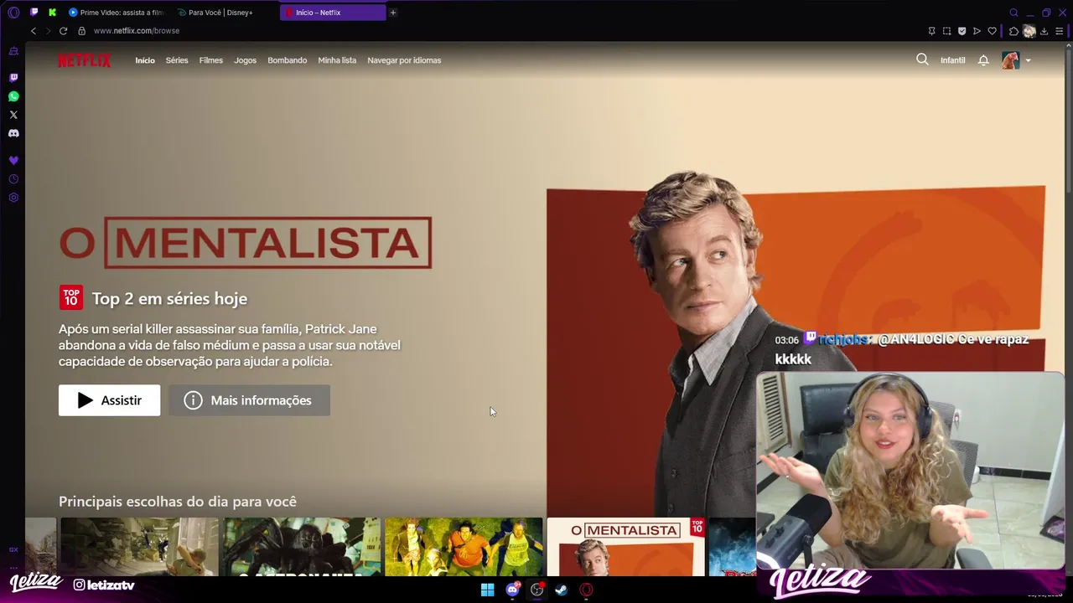The image size is (1073, 603).
Task: Open the Infantil kids section
Action: [953, 60]
